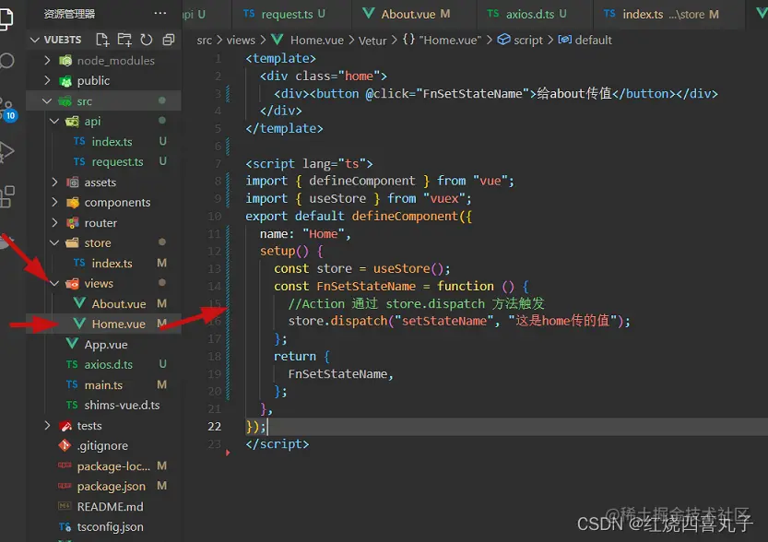Expand the node_modules folder
The image size is (768, 542).
point(48,60)
